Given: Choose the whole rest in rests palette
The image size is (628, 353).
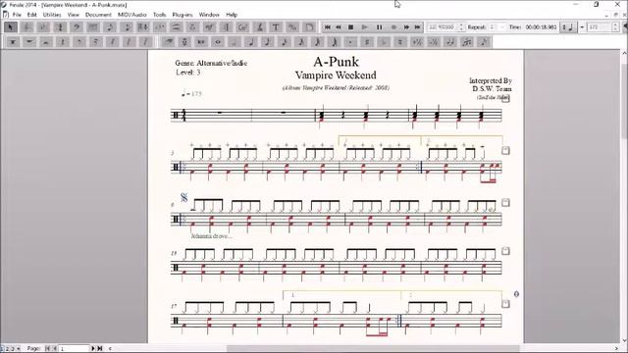Looking at the screenshot, I should pos(29,42).
